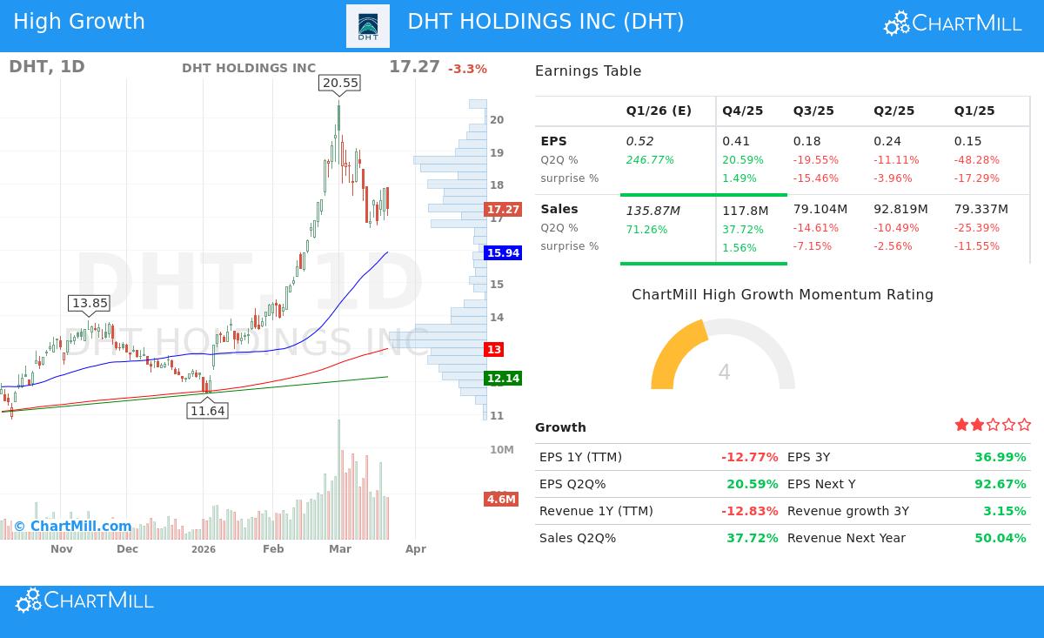Select the first red star in the Growth rating
This screenshot has width=1044, height=638.
point(961,424)
